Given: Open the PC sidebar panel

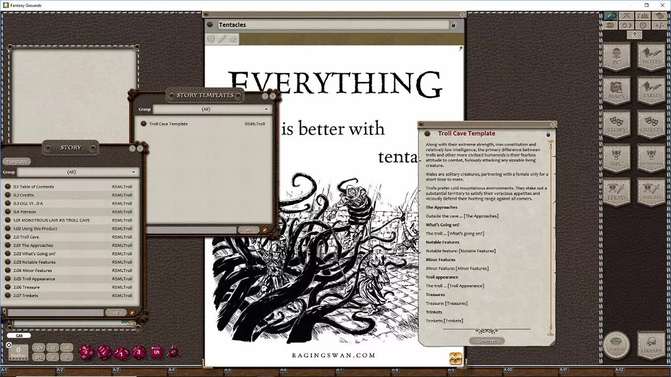Looking at the screenshot, I should [616, 57].
